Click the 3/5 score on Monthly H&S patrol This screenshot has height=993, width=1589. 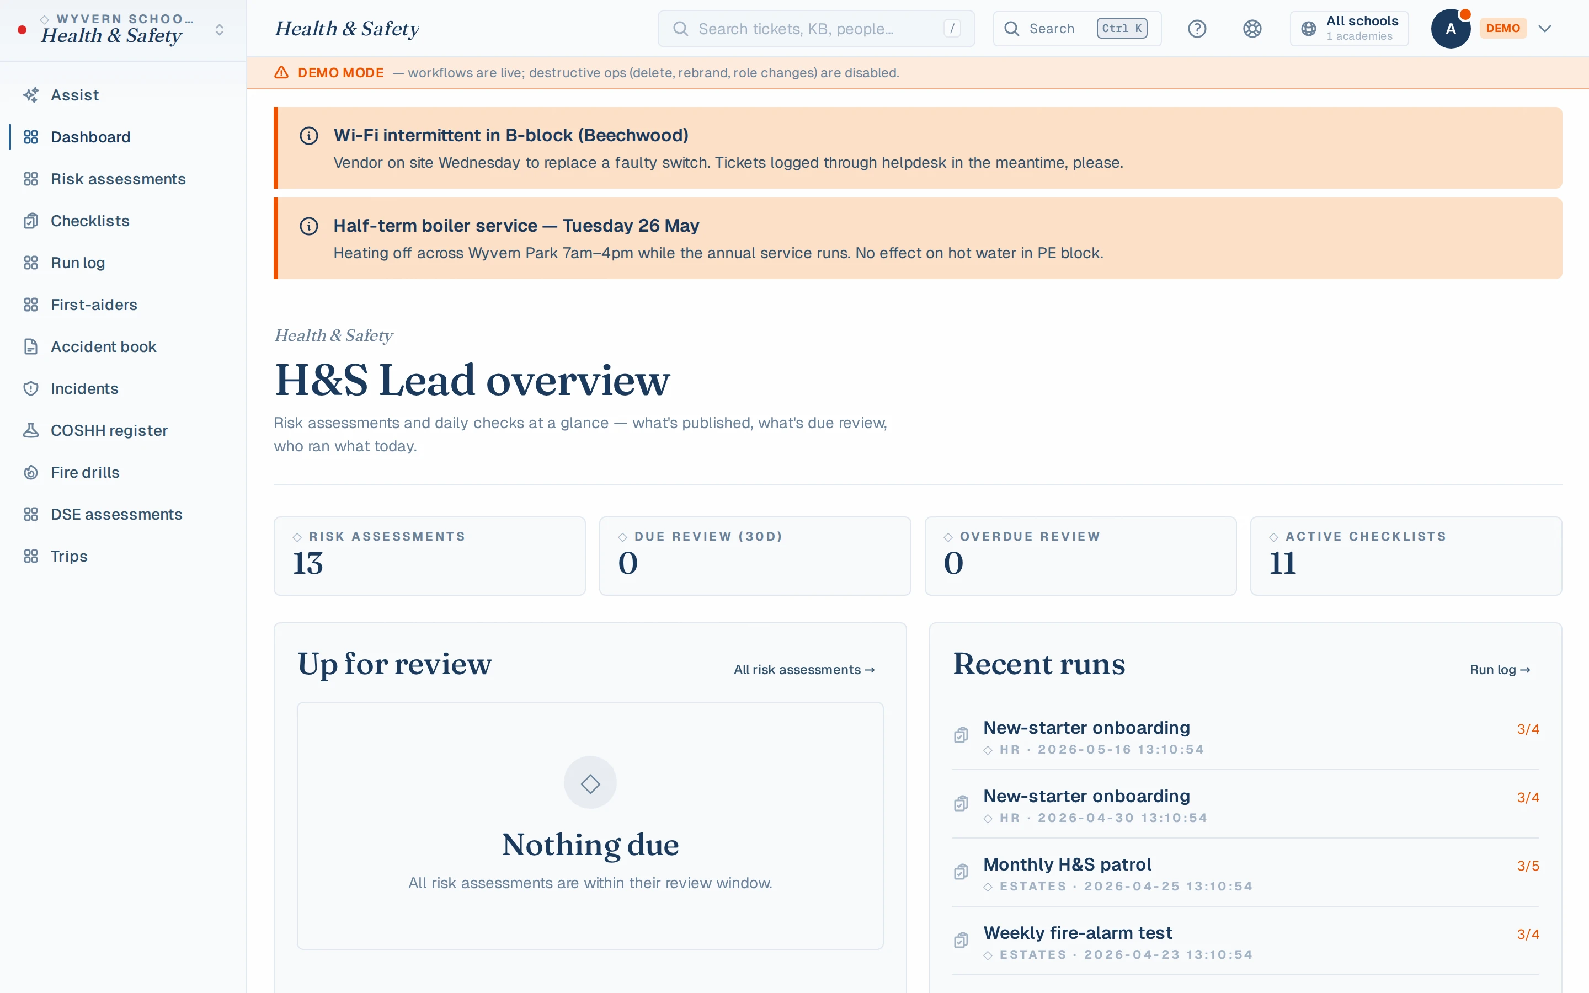tap(1528, 866)
